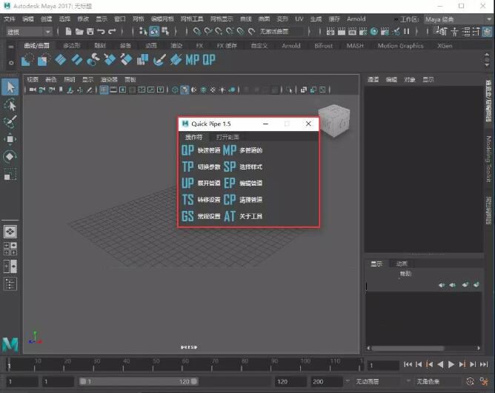Image resolution: width=495 pixels, height=393 pixels.
Task: Click the IPR render icon
Action: pyautogui.click(x=352, y=31)
